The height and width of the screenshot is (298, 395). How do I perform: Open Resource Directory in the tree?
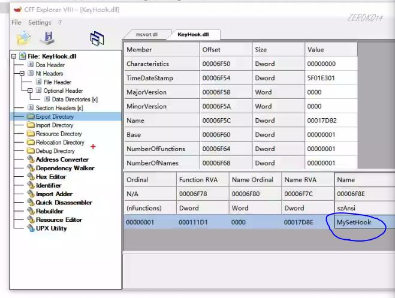pos(59,134)
